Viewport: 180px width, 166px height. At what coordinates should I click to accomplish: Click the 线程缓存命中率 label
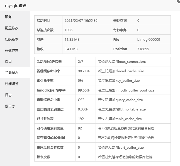(48, 71)
